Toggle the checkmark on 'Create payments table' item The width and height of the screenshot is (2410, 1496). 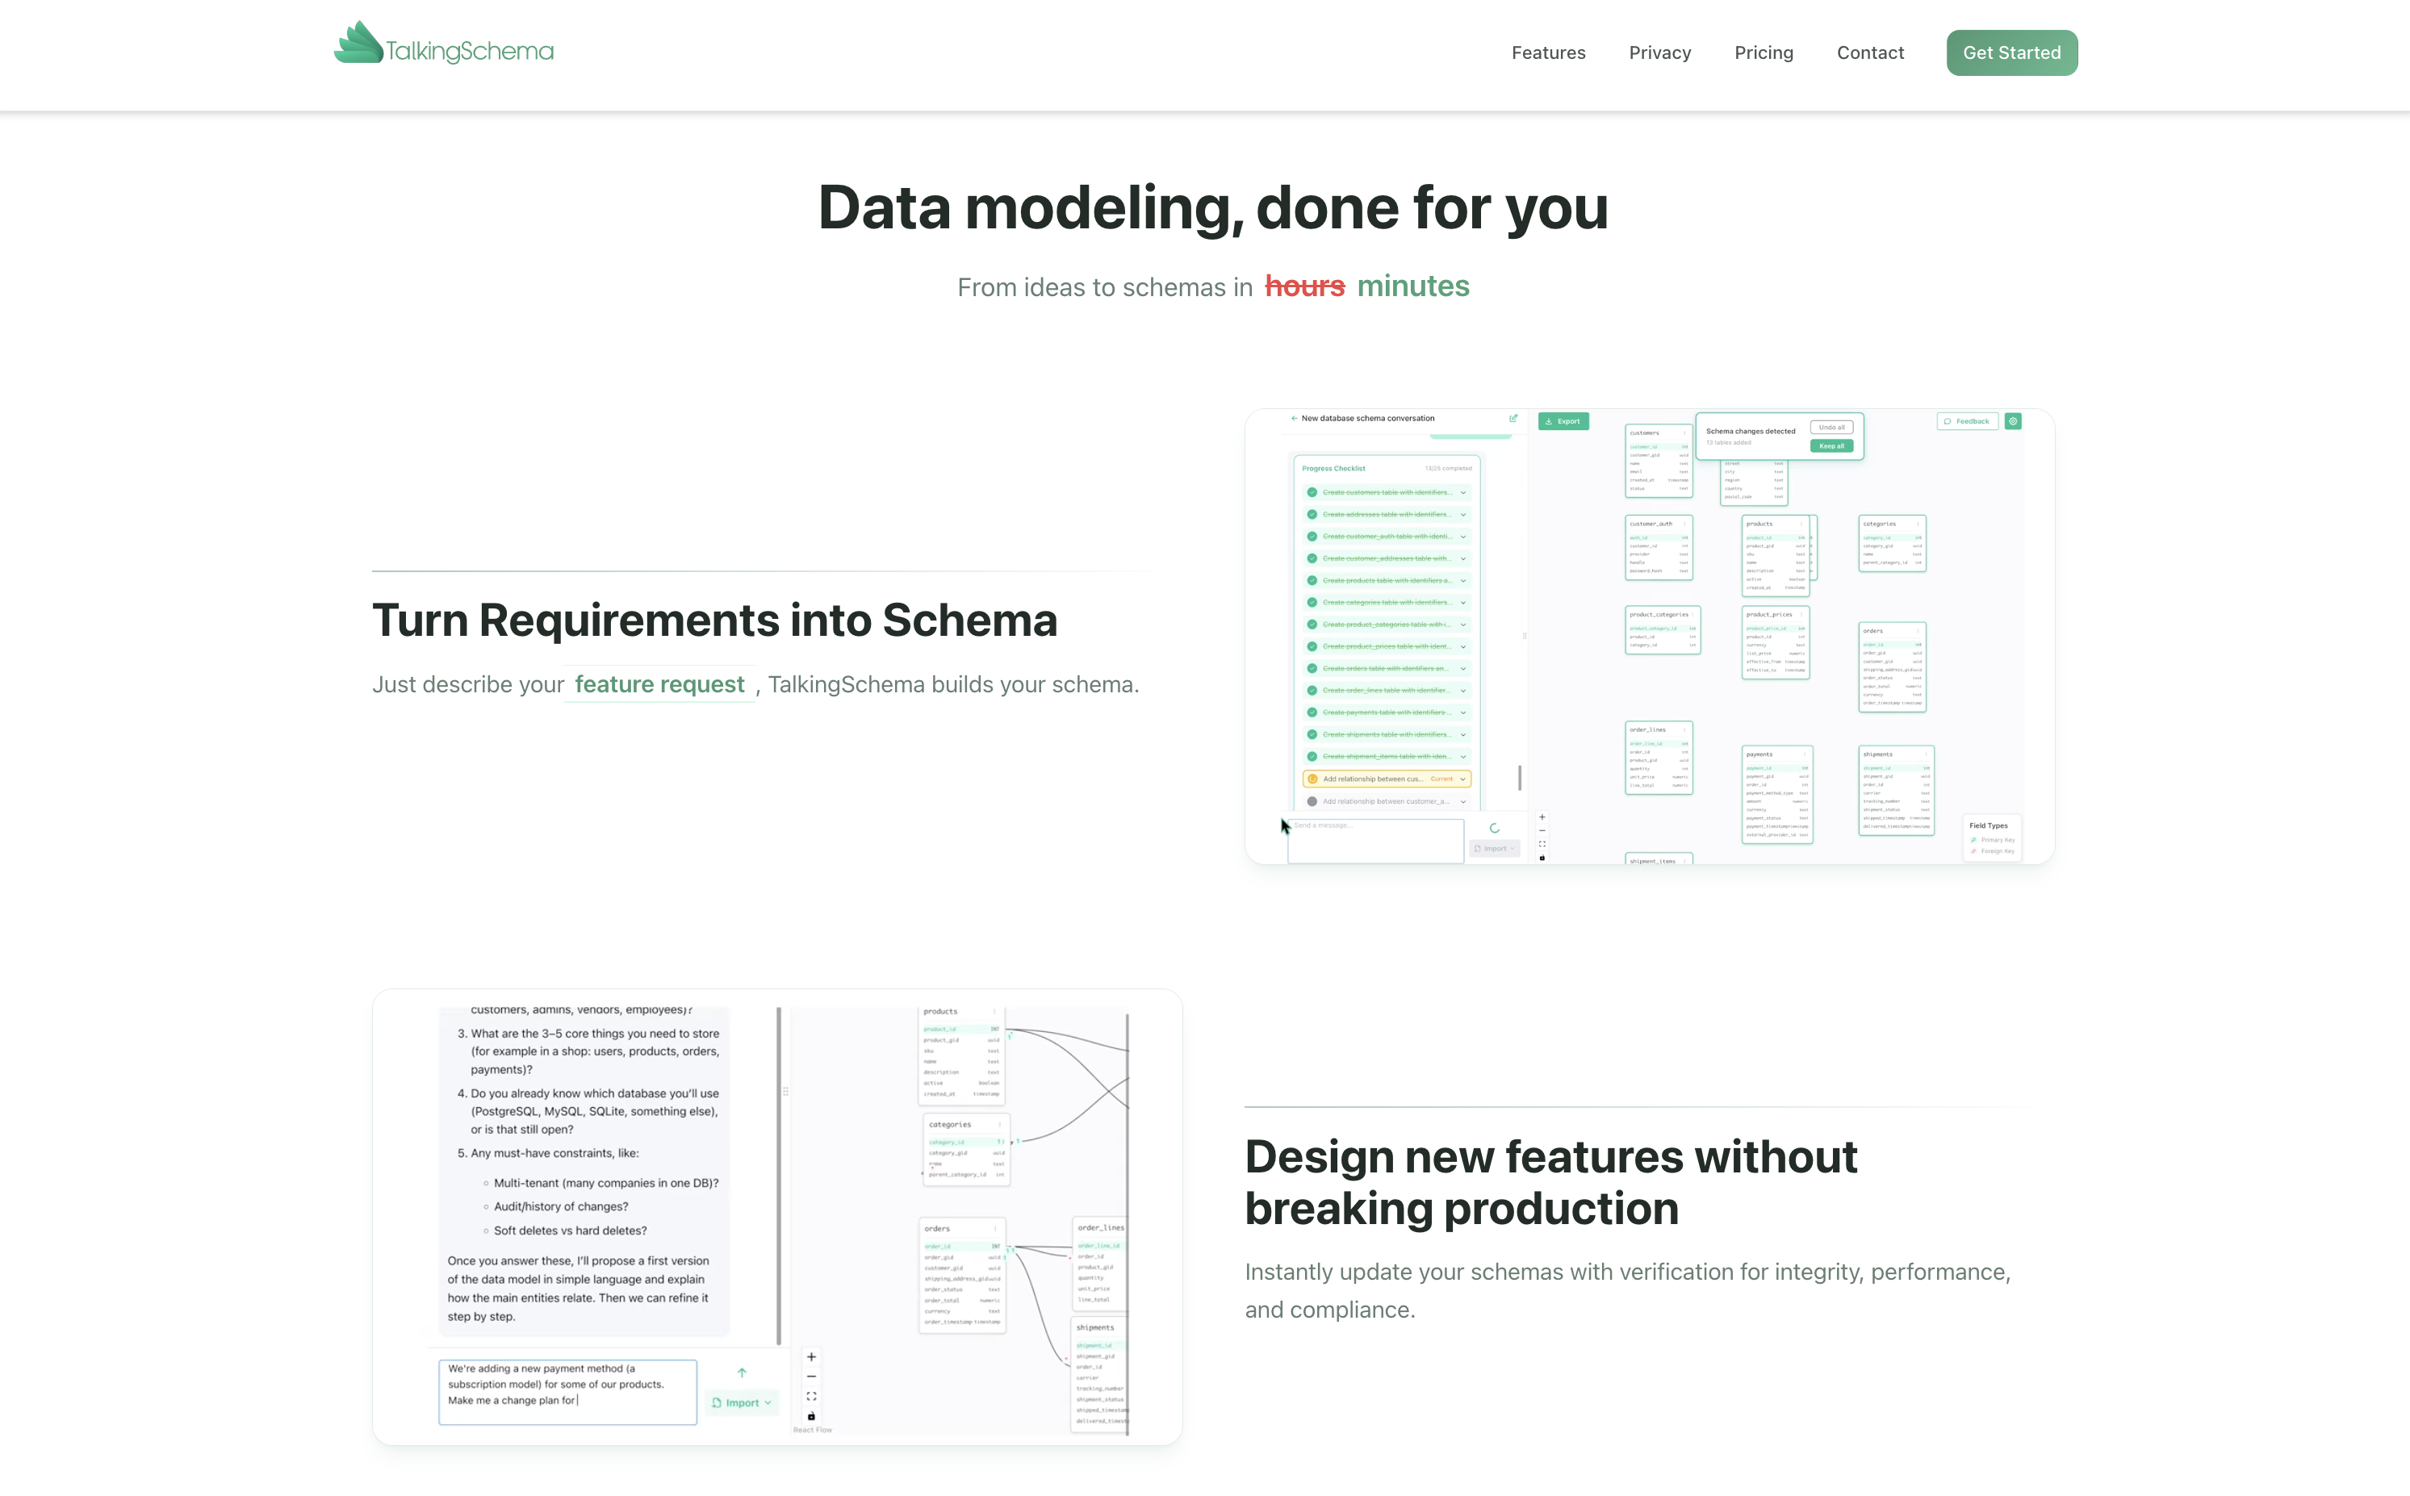(x=1312, y=712)
